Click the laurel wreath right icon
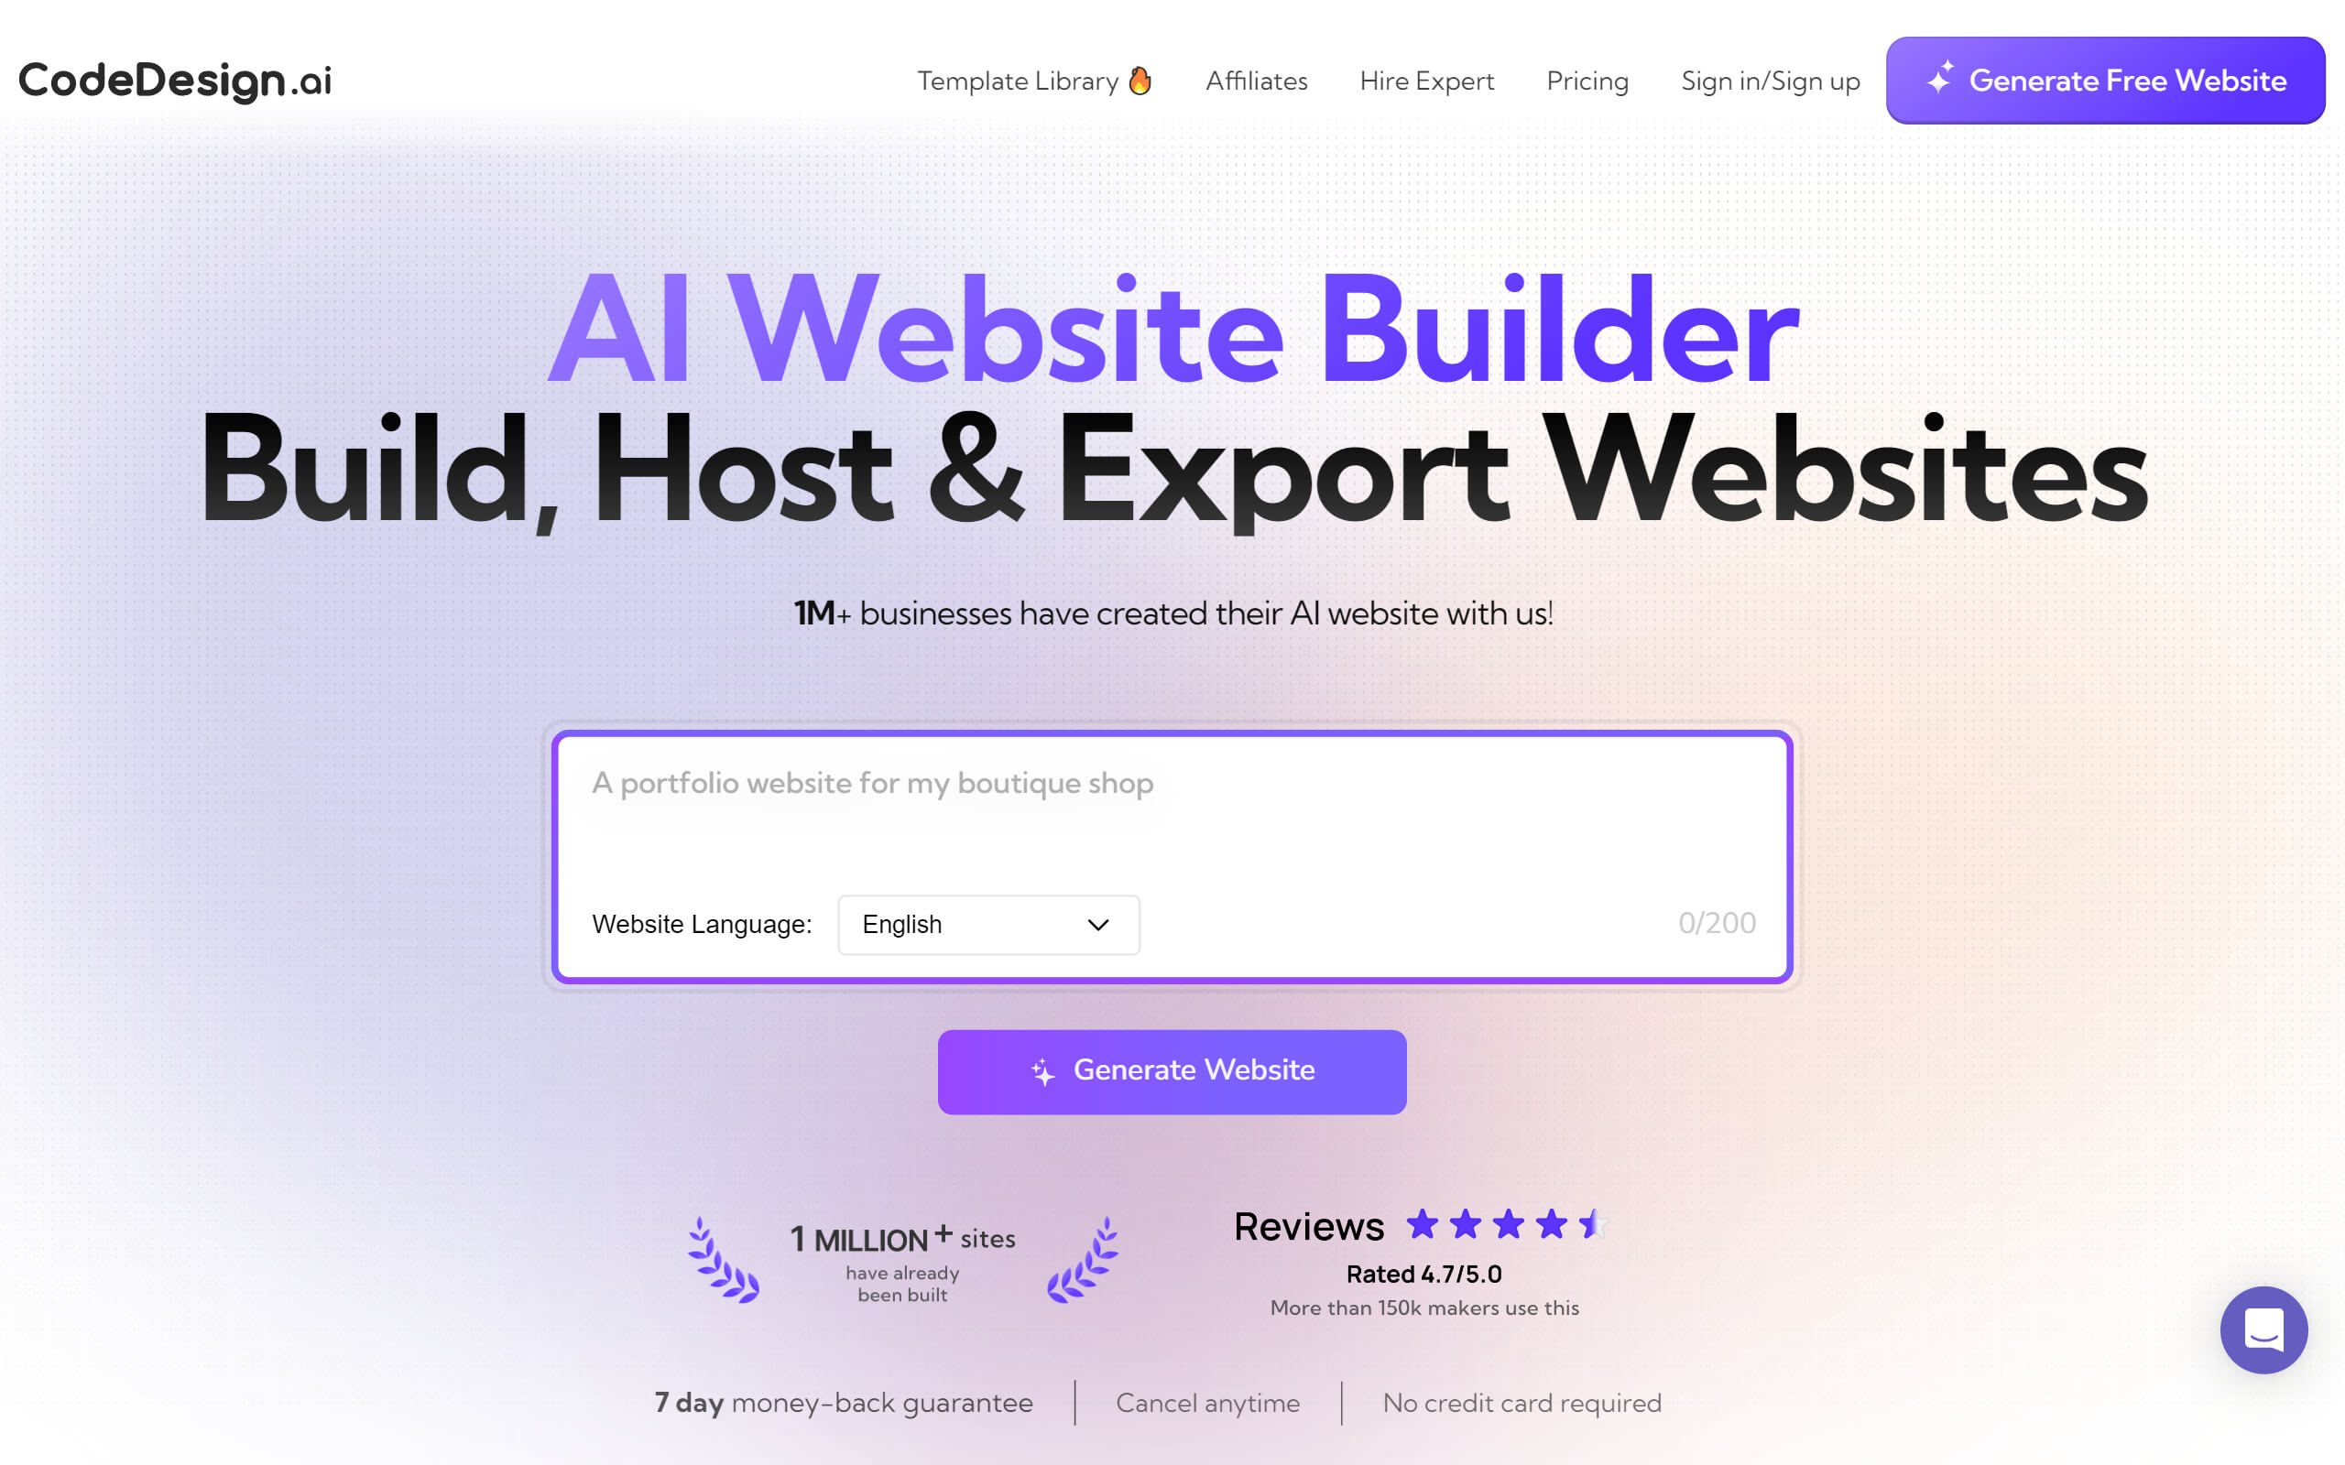This screenshot has height=1465, width=2345. (1085, 1259)
